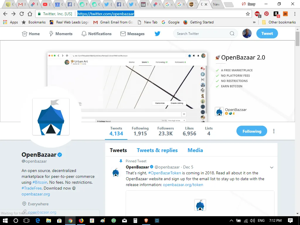The height and width of the screenshot is (225, 300).
Task: Open the Microsoft Store taskbar icon
Action: click(x=59, y=221)
